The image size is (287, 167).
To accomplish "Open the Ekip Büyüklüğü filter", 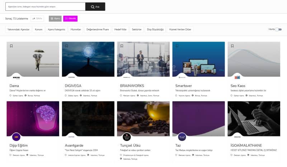I will 155,29.
